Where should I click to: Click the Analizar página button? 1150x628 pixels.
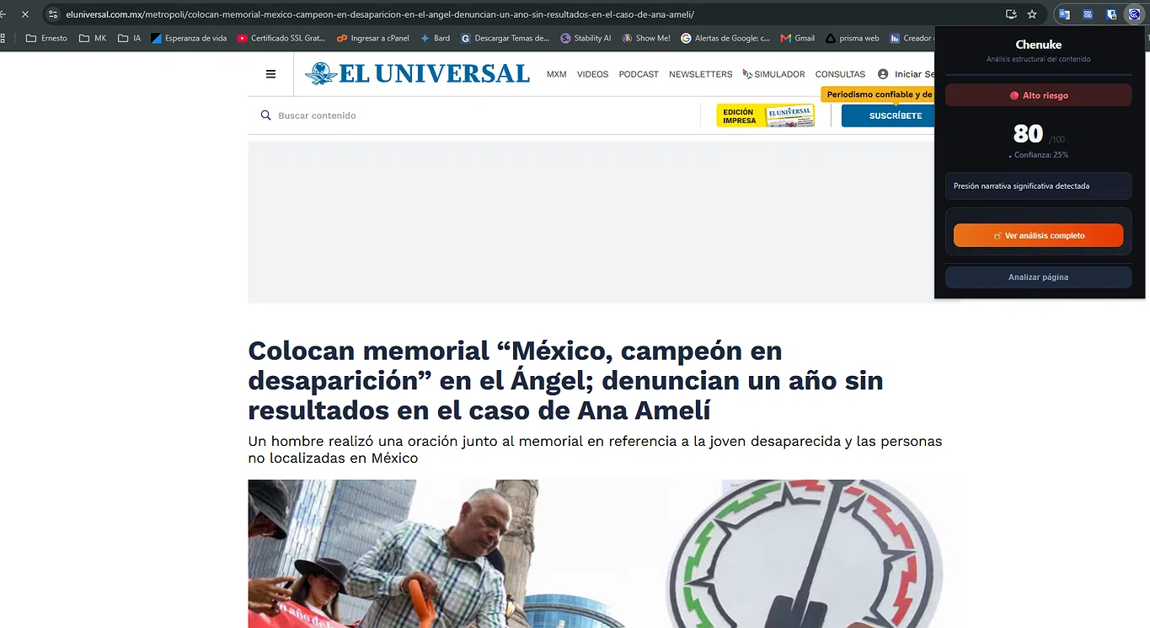pyautogui.click(x=1038, y=277)
